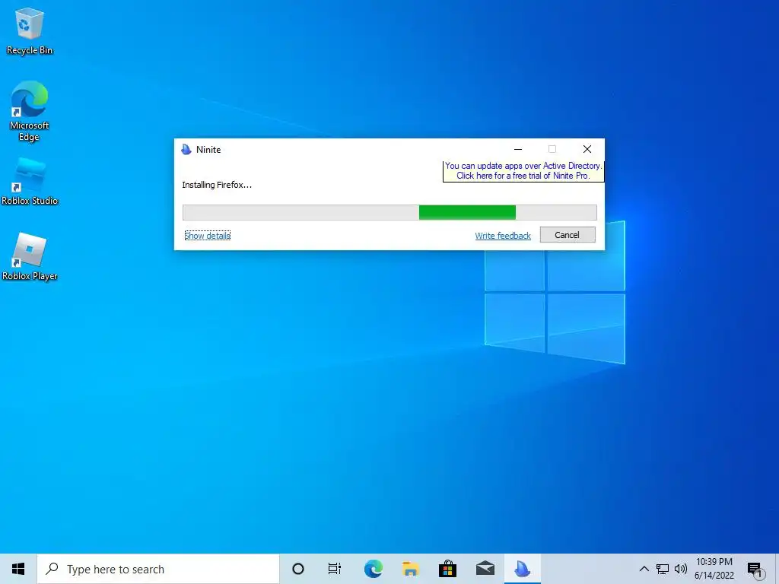Viewport: 779px width, 584px height.
Task: Select the Ninite taskbar button
Action: pos(523,569)
